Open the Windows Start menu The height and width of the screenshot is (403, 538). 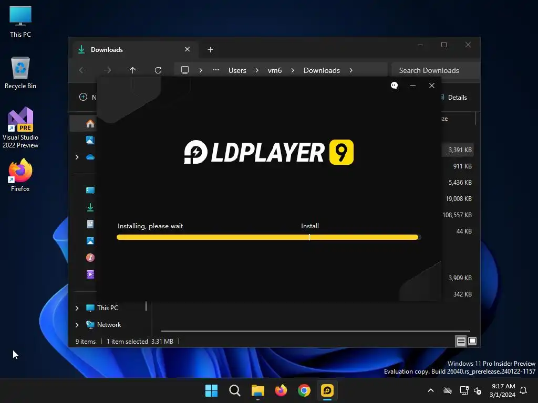(211, 390)
